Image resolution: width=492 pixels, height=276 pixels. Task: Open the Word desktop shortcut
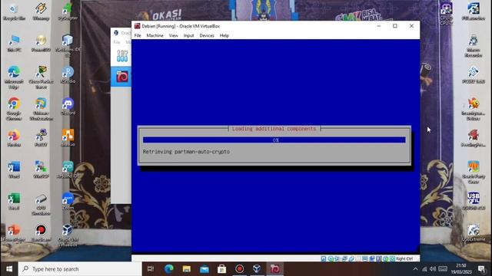click(x=14, y=169)
